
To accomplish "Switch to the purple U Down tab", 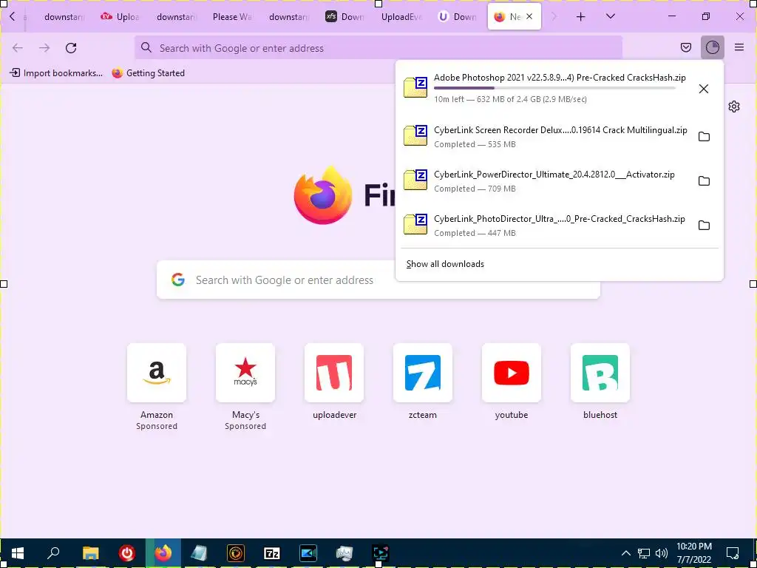I will (458, 17).
